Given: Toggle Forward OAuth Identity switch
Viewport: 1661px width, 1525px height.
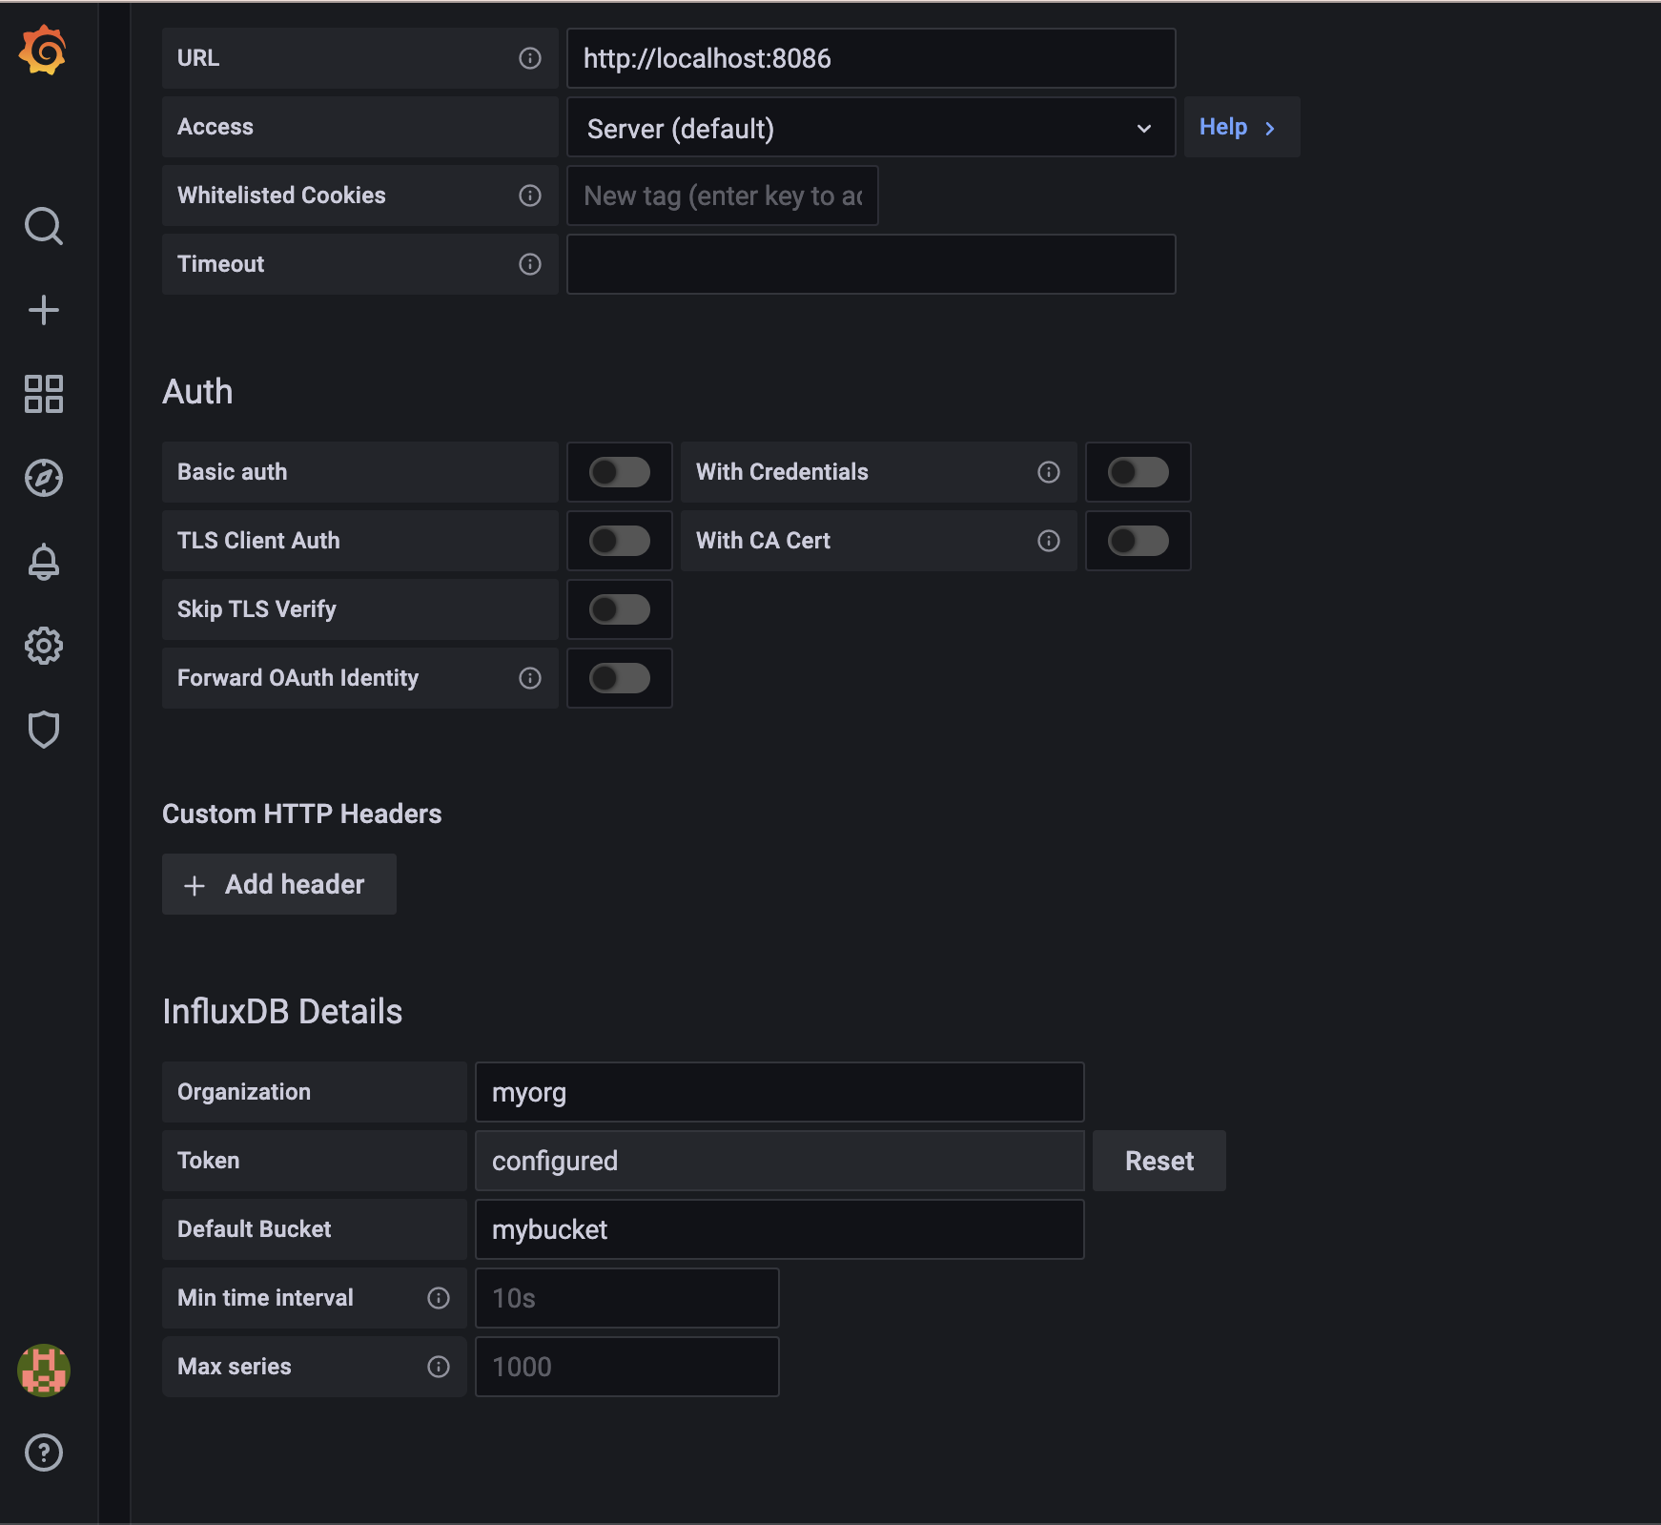Looking at the screenshot, I should coord(619,678).
